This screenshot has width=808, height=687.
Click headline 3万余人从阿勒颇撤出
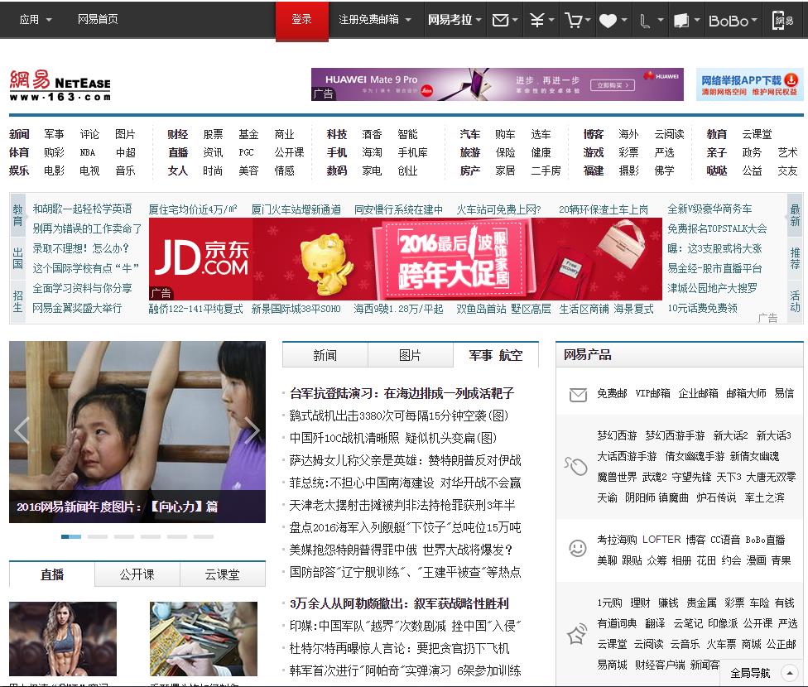click(x=399, y=603)
